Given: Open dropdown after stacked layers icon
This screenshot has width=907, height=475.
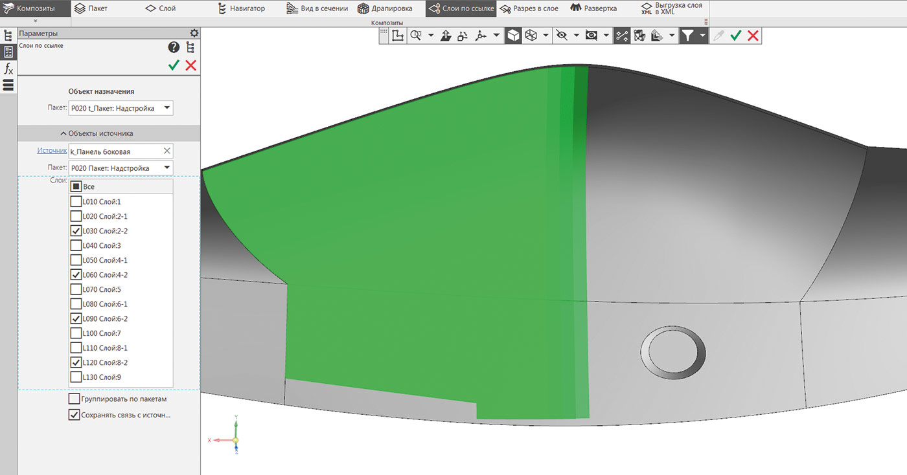Looking at the screenshot, I should (672, 36).
